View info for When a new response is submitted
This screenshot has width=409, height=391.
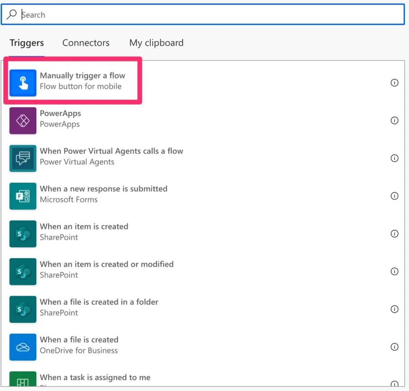click(394, 196)
